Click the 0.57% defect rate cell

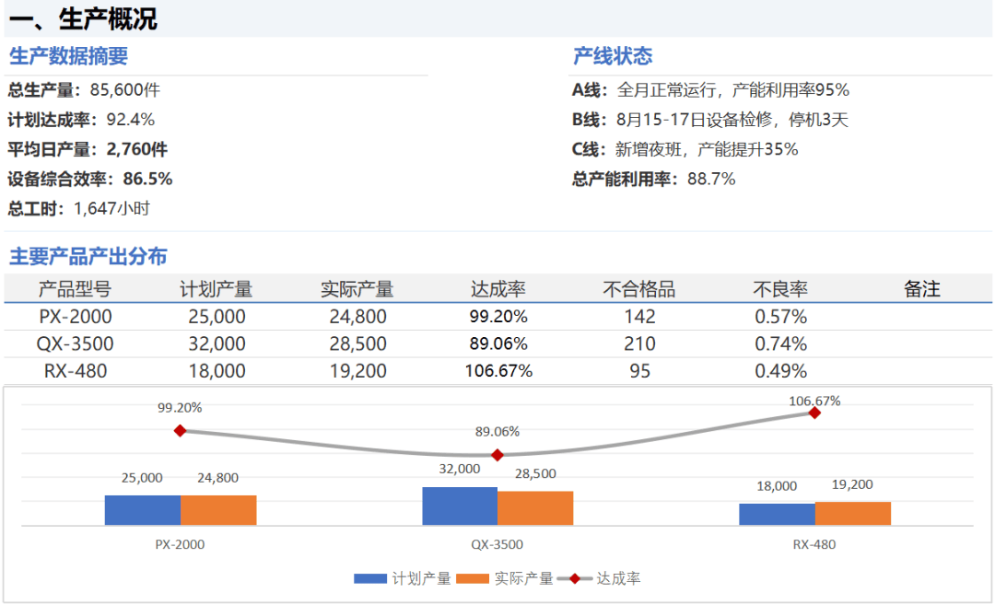click(x=780, y=317)
